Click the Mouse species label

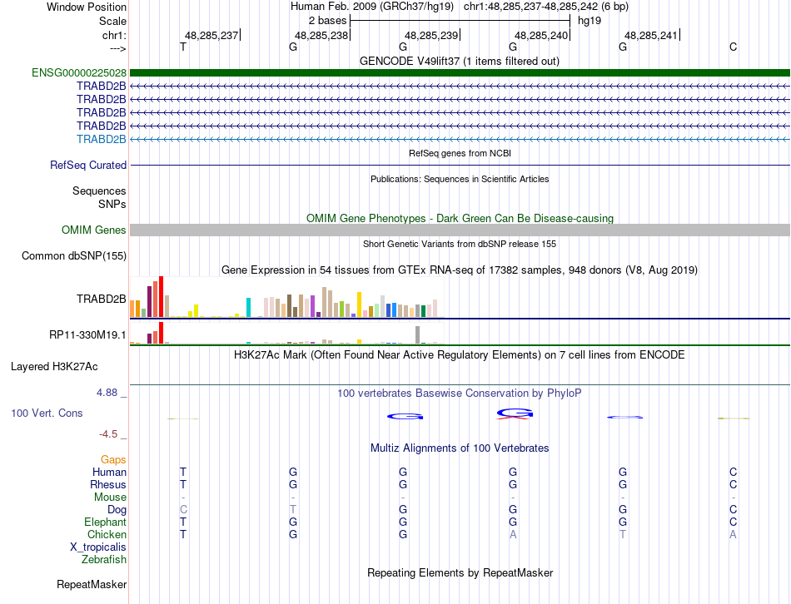tap(110, 498)
